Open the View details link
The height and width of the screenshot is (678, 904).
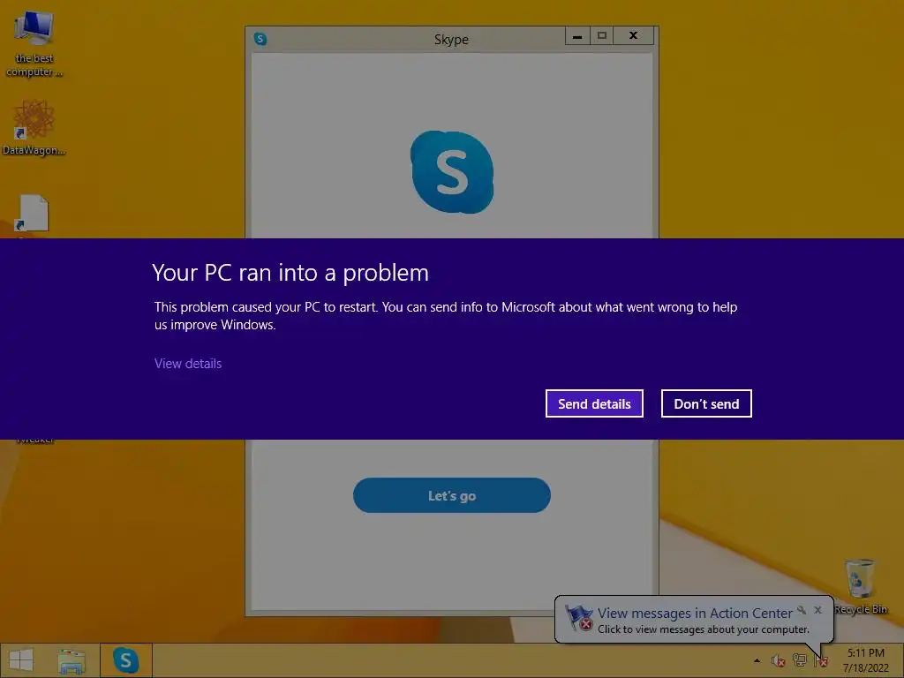click(188, 363)
